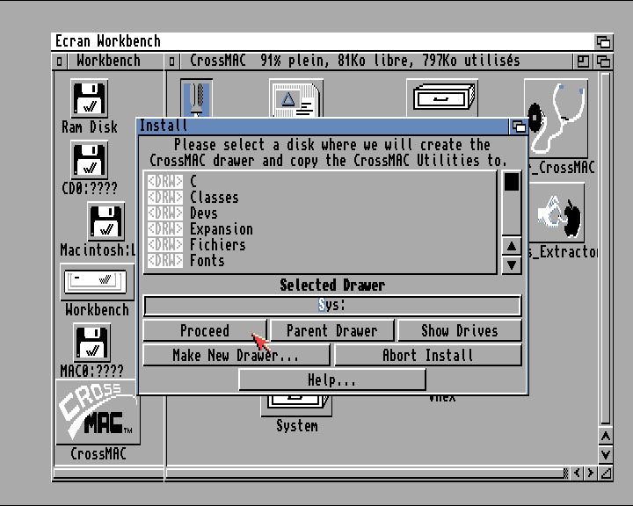Screen dimensions: 633x506
Task: Click the Parent Drawer button
Action: pyautogui.click(x=331, y=331)
